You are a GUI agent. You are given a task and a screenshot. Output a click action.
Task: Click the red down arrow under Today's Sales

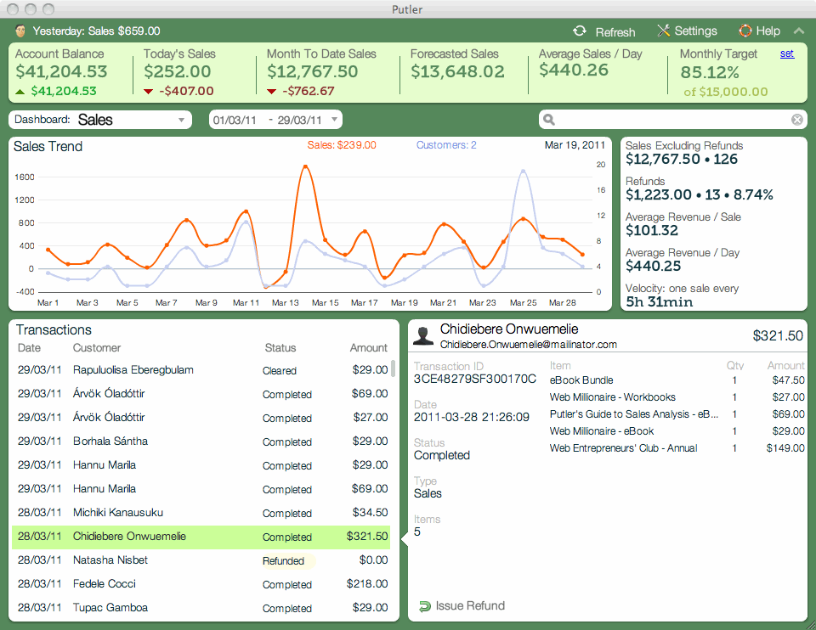[148, 92]
